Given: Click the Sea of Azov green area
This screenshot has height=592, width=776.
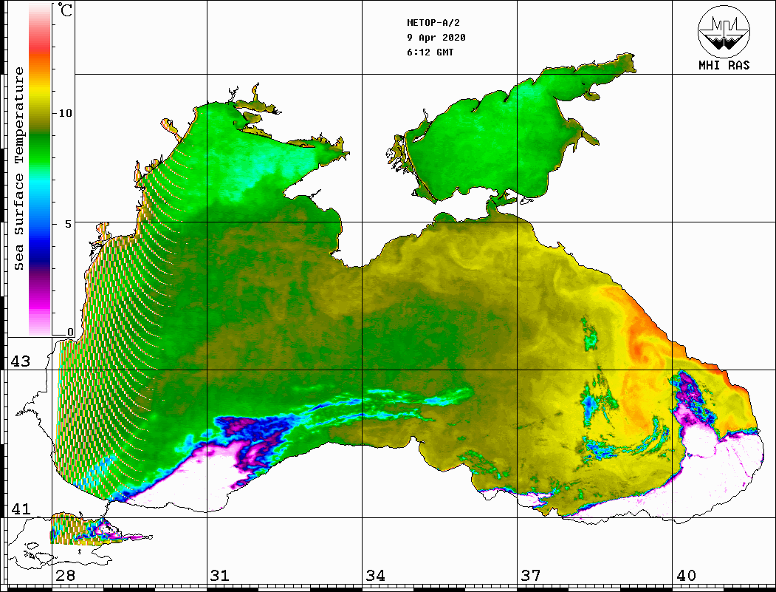Looking at the screenshot, I should (x=495, y=139).
